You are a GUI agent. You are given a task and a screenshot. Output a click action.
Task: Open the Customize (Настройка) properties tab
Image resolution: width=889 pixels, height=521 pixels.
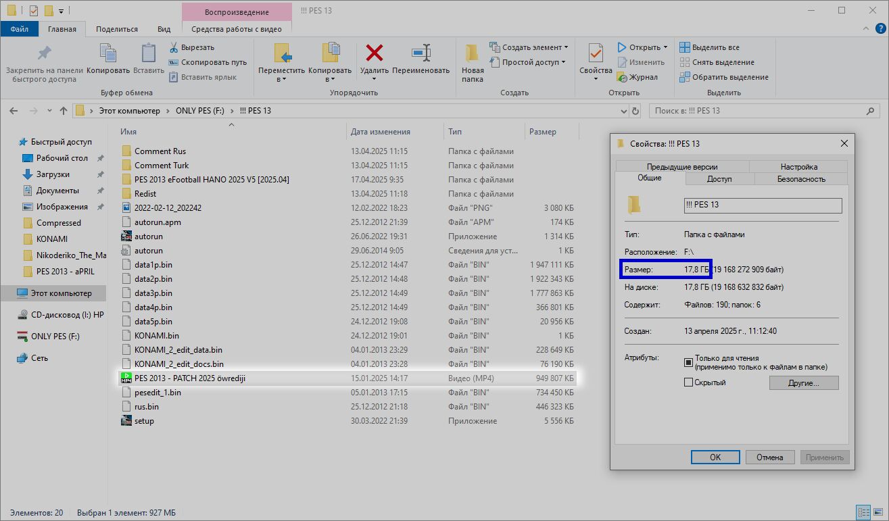click(799, 166)
